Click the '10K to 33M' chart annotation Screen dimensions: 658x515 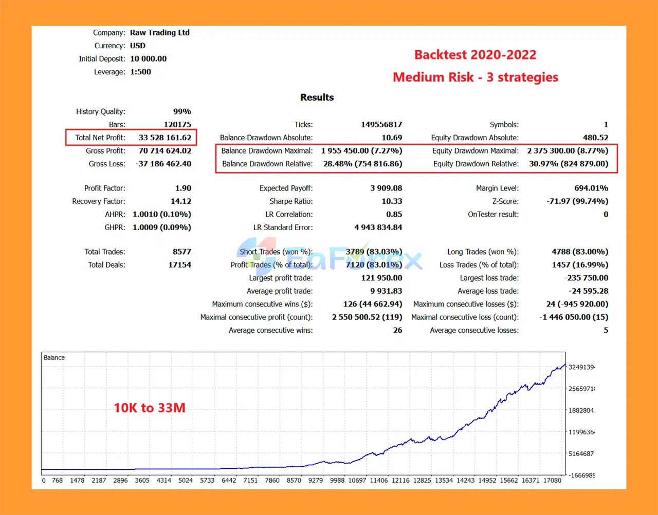[149, 408]
